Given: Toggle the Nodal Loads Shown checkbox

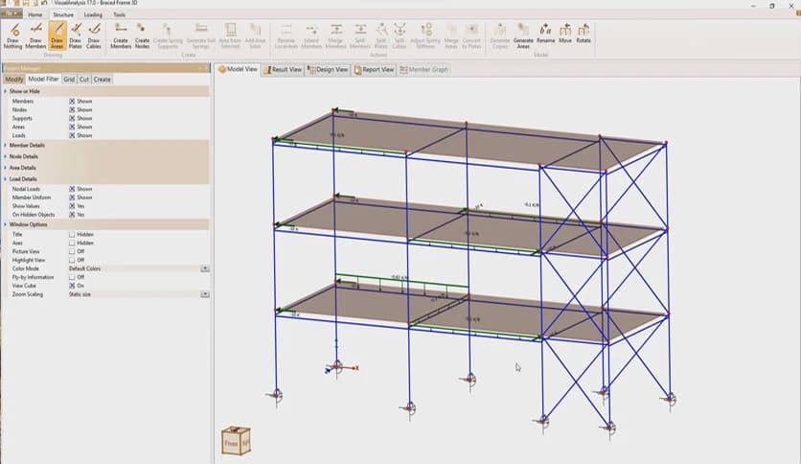Looking at the screenshot, I should [72, 189].
